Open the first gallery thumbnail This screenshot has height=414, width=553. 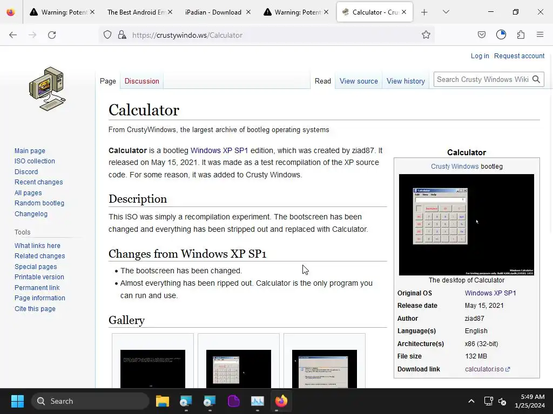pyautogui.click(x=153, y=369)
